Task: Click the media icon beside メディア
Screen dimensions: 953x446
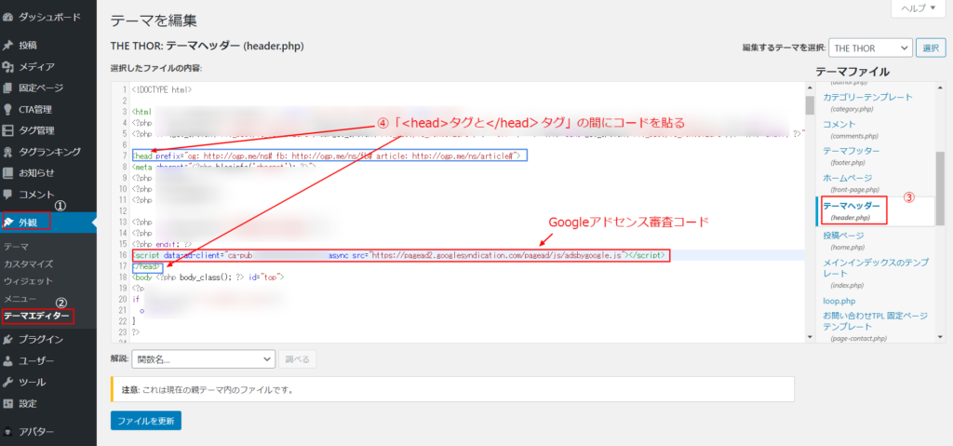Action: pos(7,66)
